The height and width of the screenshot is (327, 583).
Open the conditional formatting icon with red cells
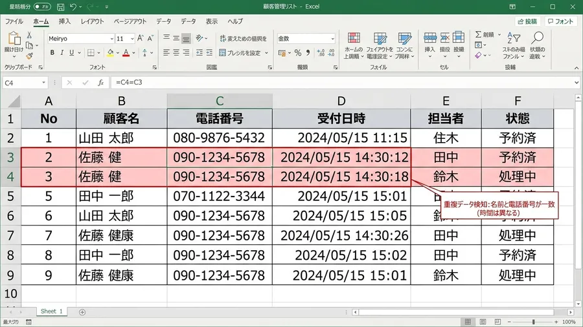pos(353,39)
